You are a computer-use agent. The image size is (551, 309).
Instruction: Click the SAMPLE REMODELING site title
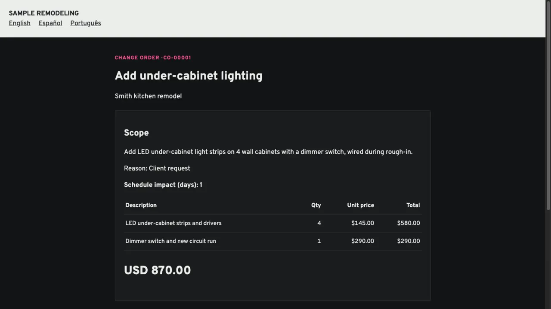coord(44,13)
